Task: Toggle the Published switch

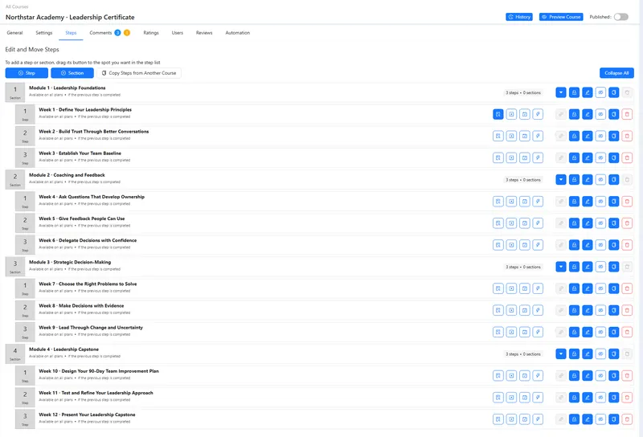Action: (x=620, y=17)
